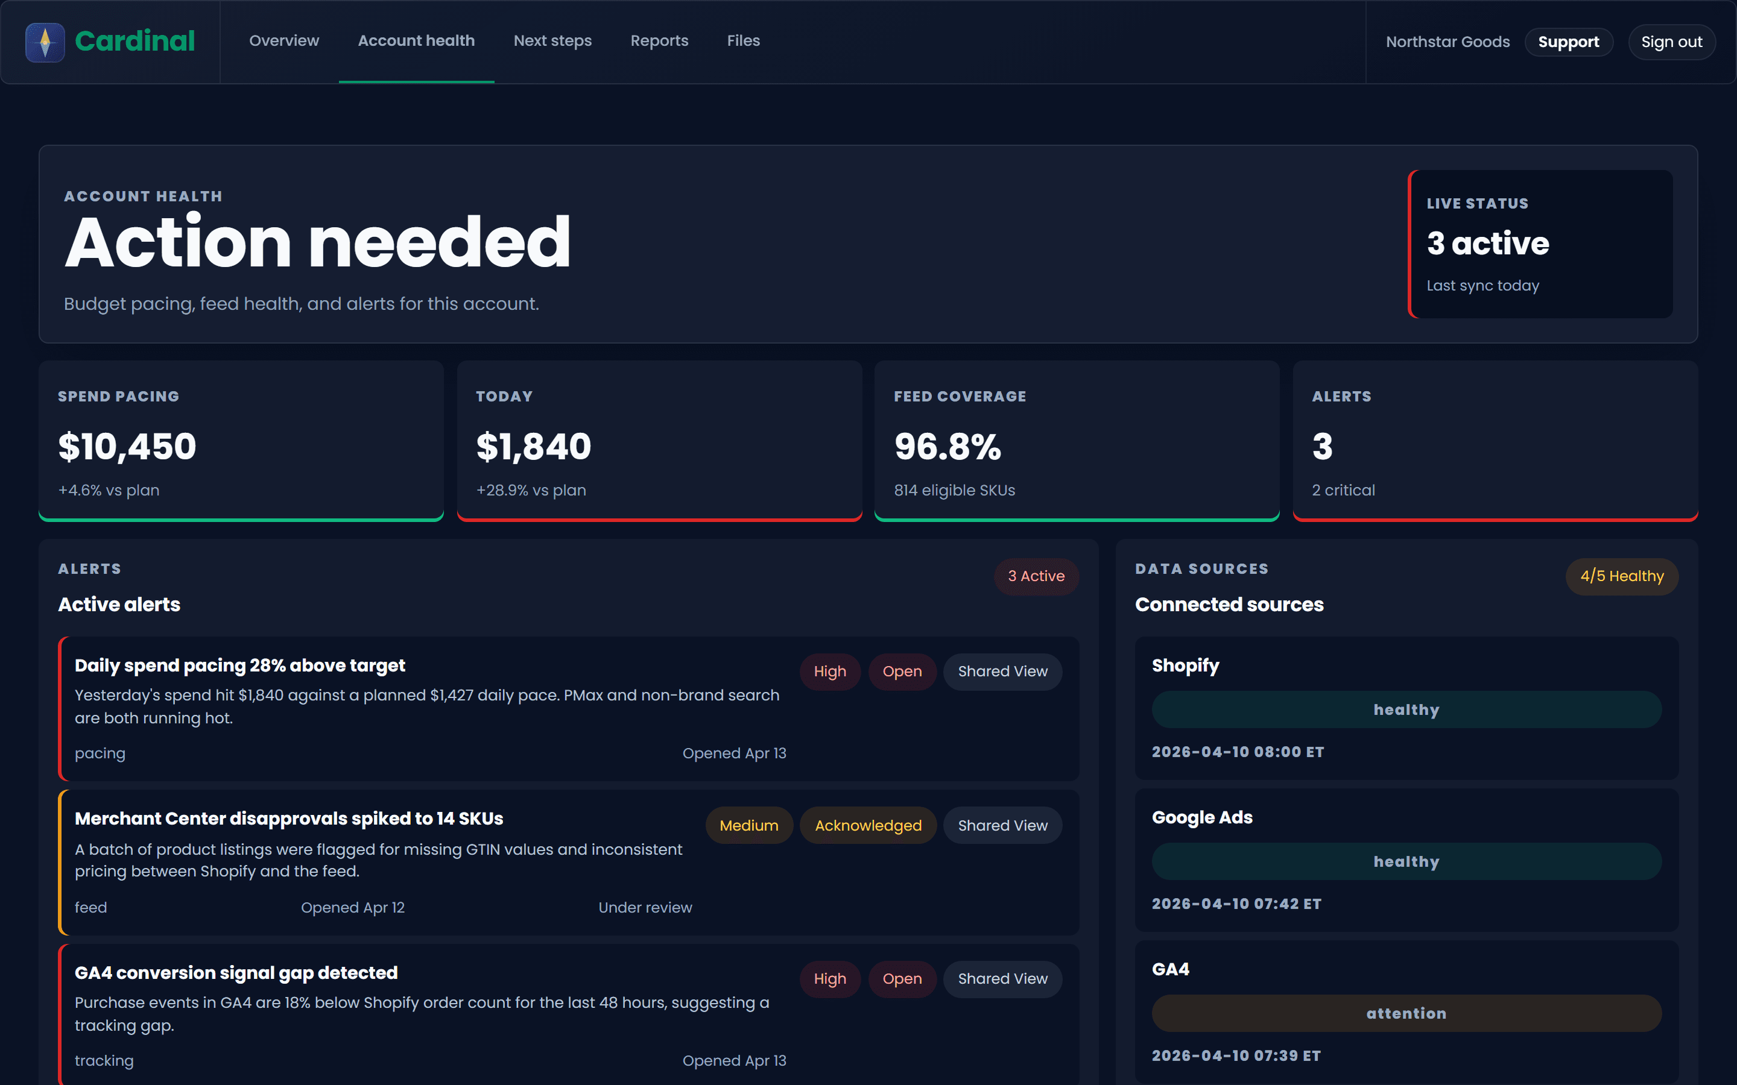
Task: Click the Action needed heading
Action: tap(317, 242)
